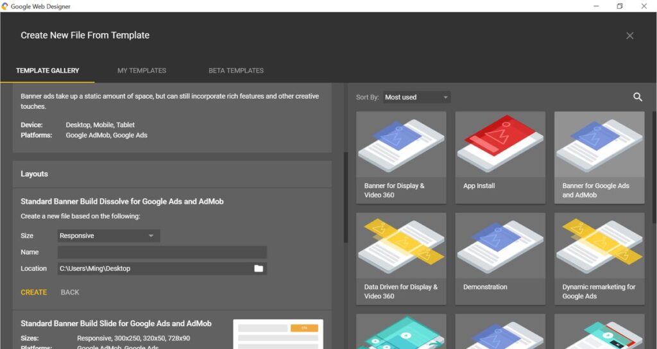Click Standard Banner Build Slide layout title
This screenshot has height=349, width=657.
coord(116,323)
